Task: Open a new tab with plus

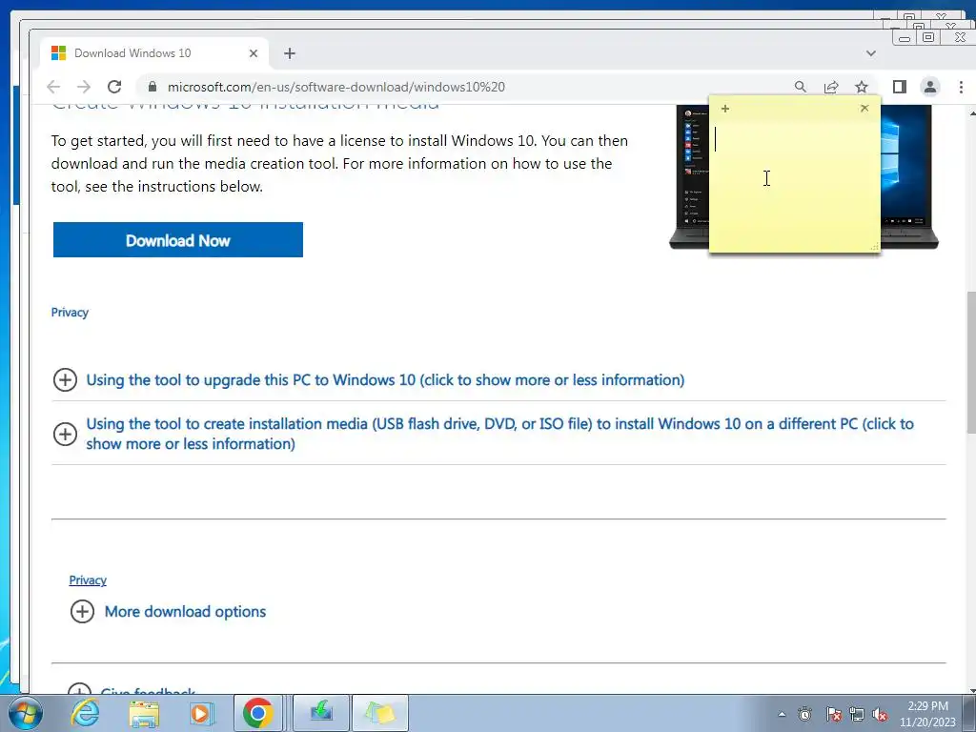Action: pos(290,53)
